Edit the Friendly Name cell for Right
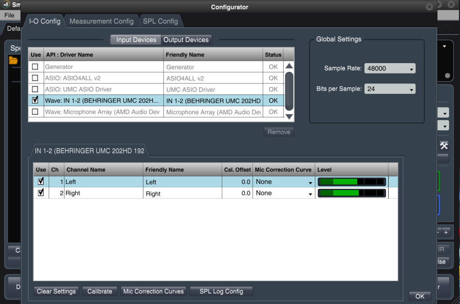 (x=183, y=193)
